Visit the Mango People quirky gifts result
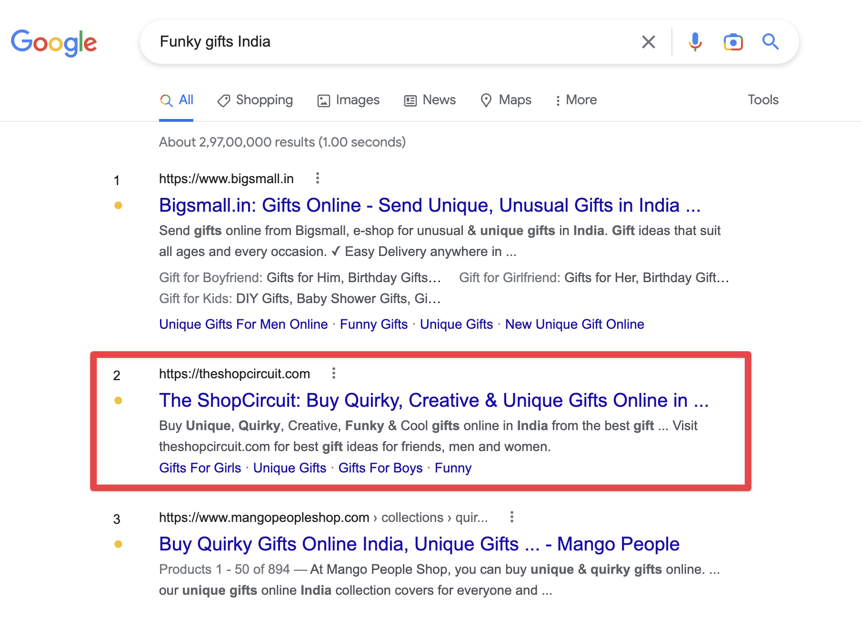This screenshot has width=861, height=629. 419,544
